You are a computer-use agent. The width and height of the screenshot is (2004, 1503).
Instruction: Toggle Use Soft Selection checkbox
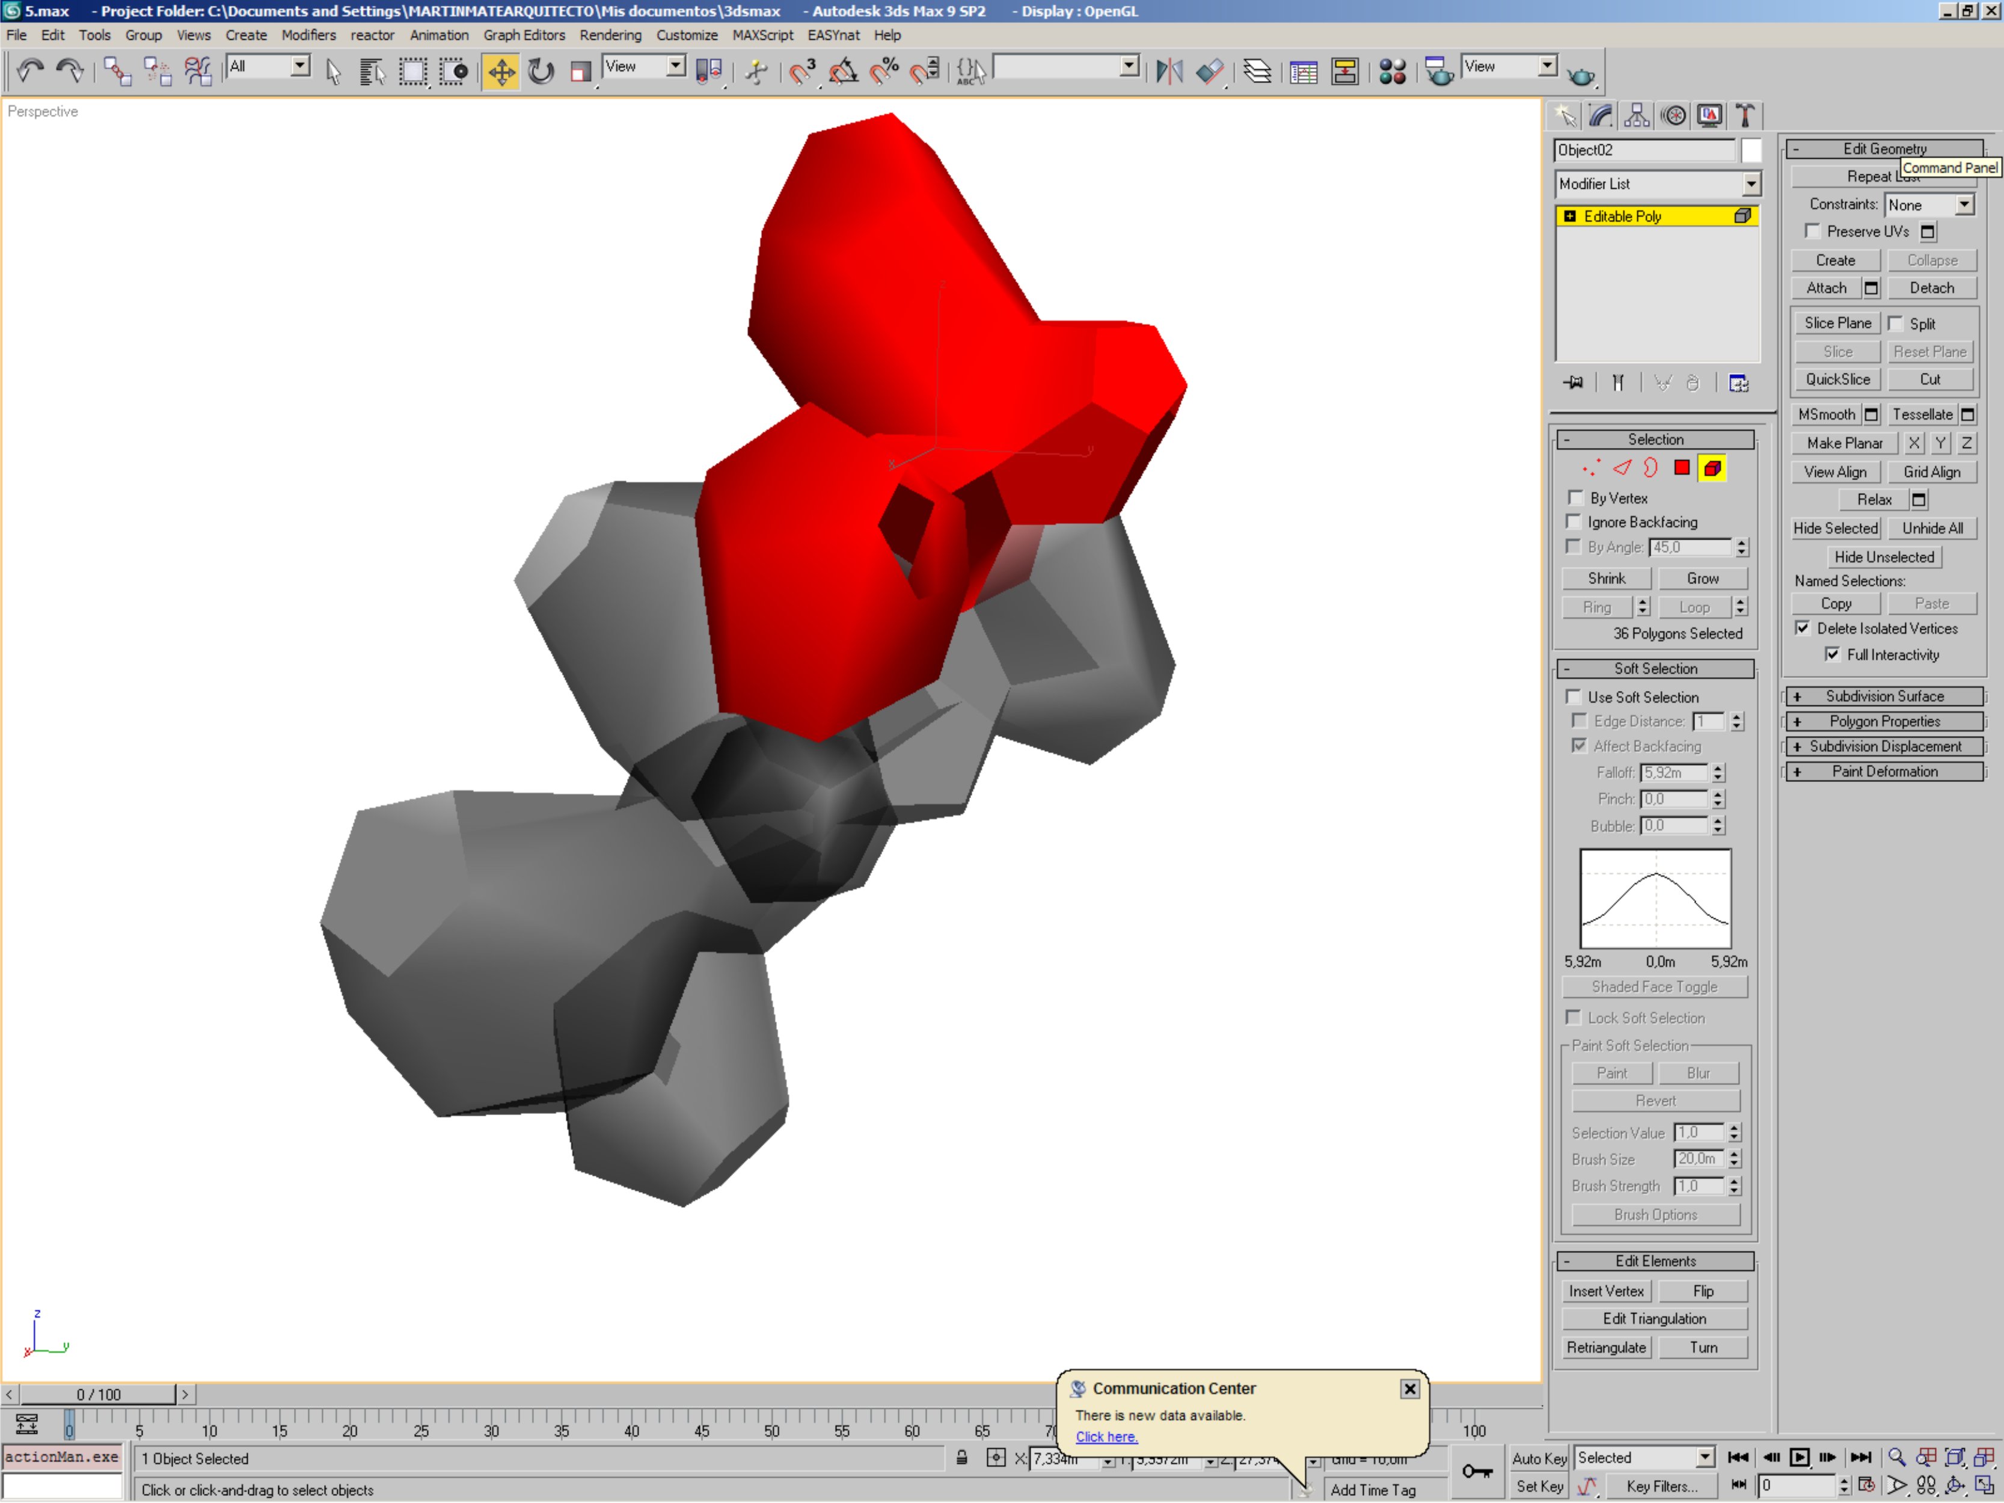tap(1575, 696)
